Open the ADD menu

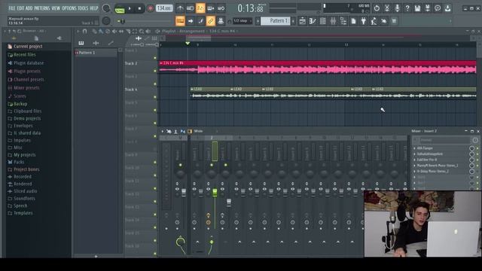point(29,8)
